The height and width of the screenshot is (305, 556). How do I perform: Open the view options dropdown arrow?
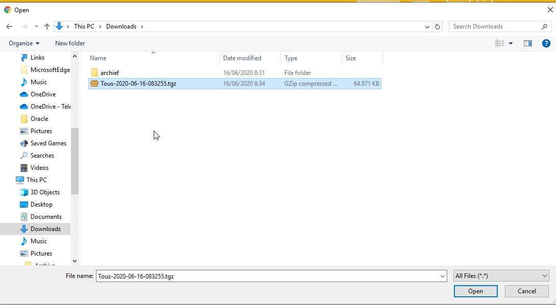[x=511, y=43]
